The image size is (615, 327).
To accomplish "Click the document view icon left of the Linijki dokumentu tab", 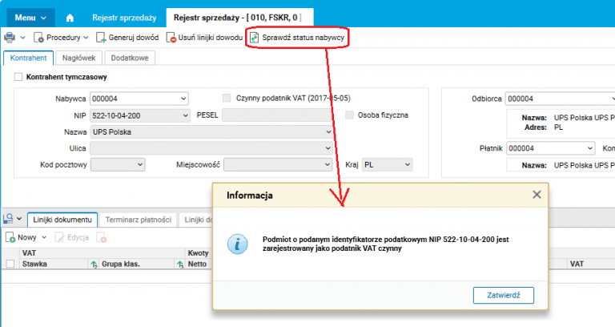I will pyautogui.click(x=8, y=219).
